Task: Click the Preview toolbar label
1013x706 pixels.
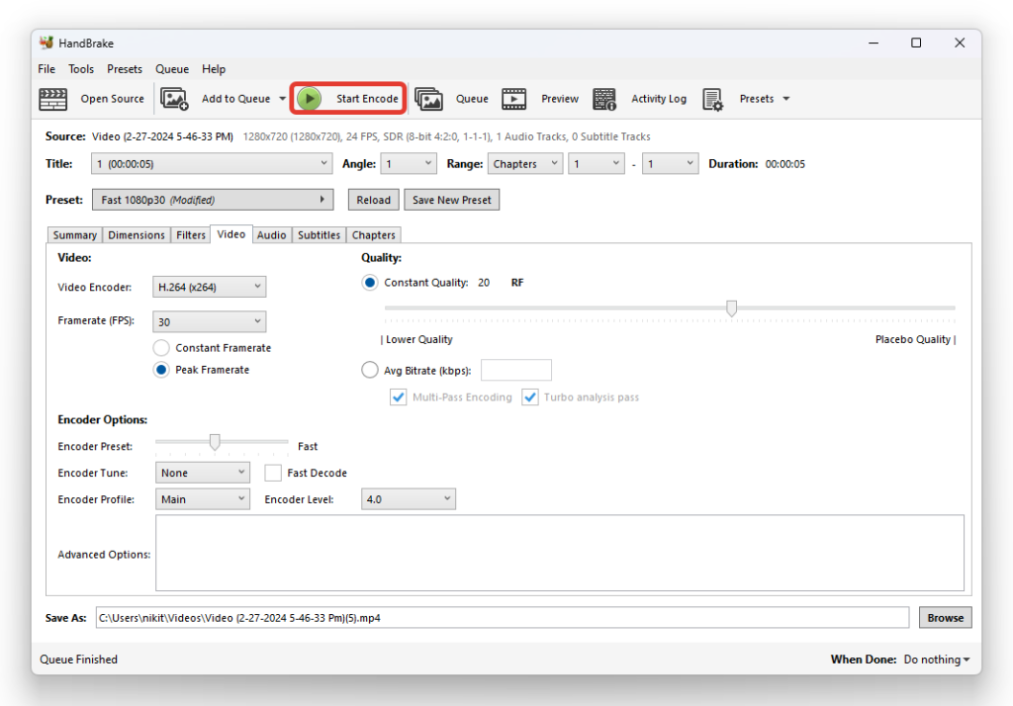Action: click(x=560, y=99)
